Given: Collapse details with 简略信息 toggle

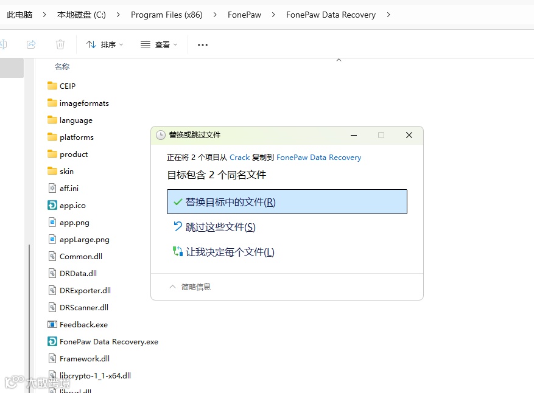Looking at the screenshot, I should click(190, 287).
